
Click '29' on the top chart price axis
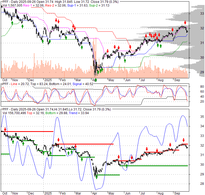click(x=202, y=72)
